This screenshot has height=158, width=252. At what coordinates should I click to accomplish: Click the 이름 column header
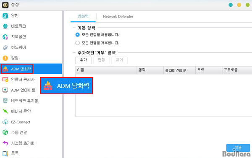pos(106,70)
